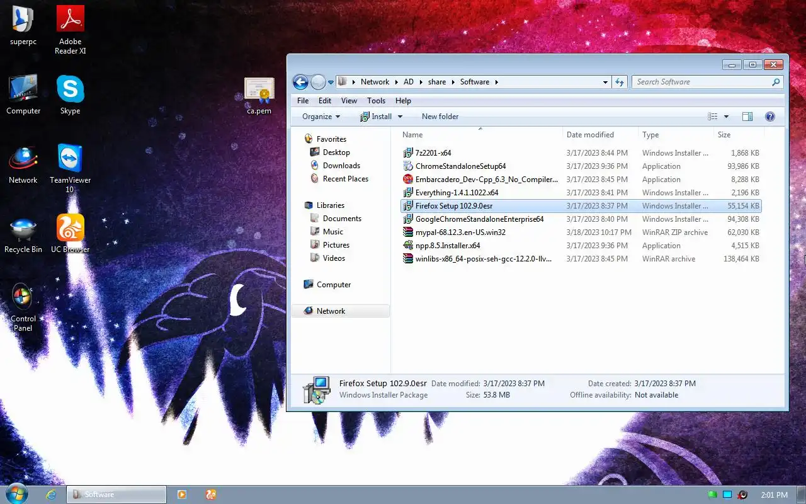806x504 pixels.
Task: Sort files by the Name column
Action: tap(481, 135)
